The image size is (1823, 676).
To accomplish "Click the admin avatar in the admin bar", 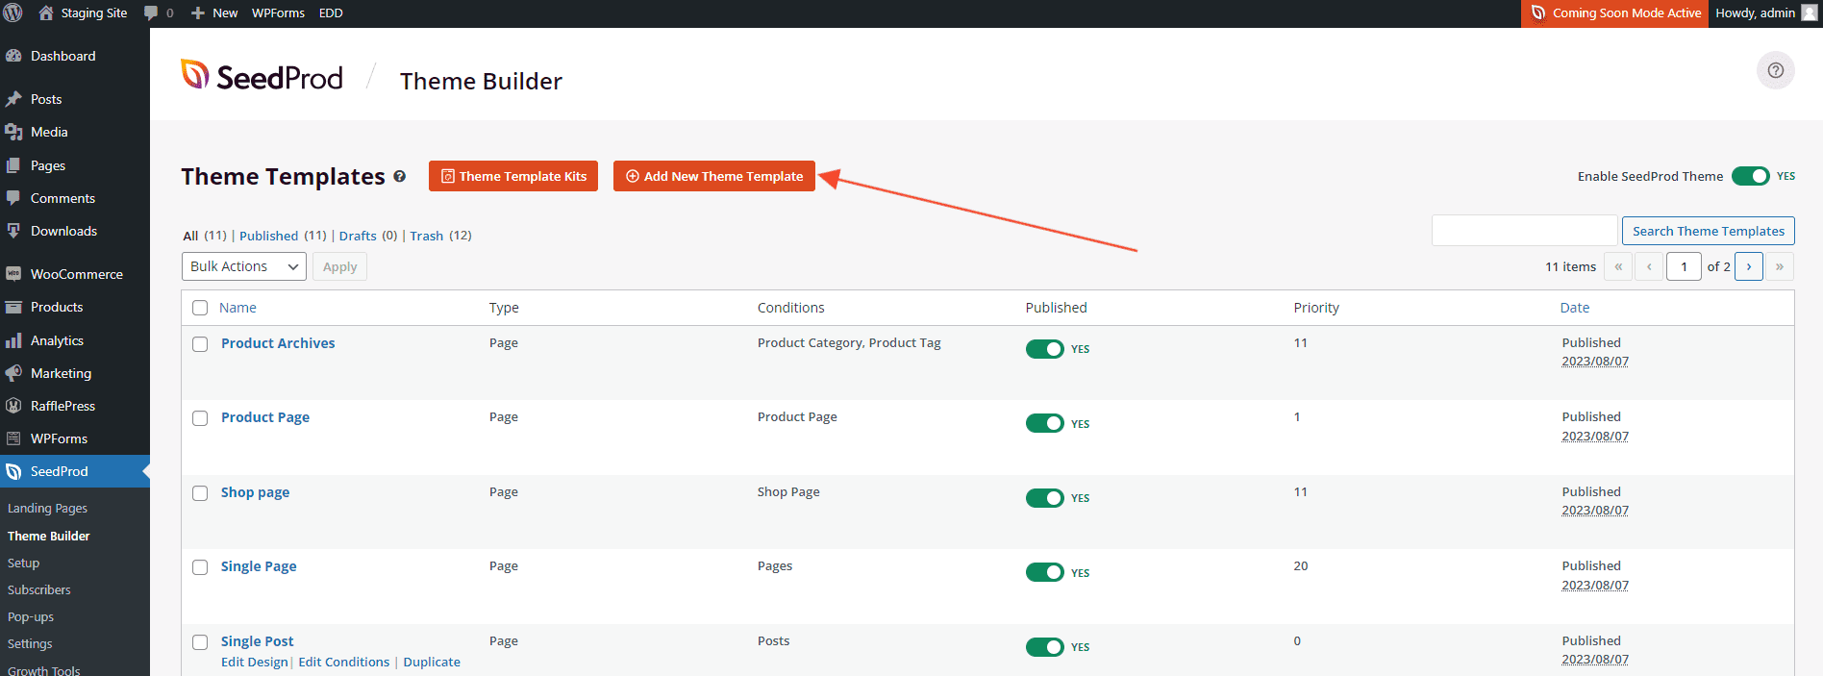I will click(x=1809, y=13).
